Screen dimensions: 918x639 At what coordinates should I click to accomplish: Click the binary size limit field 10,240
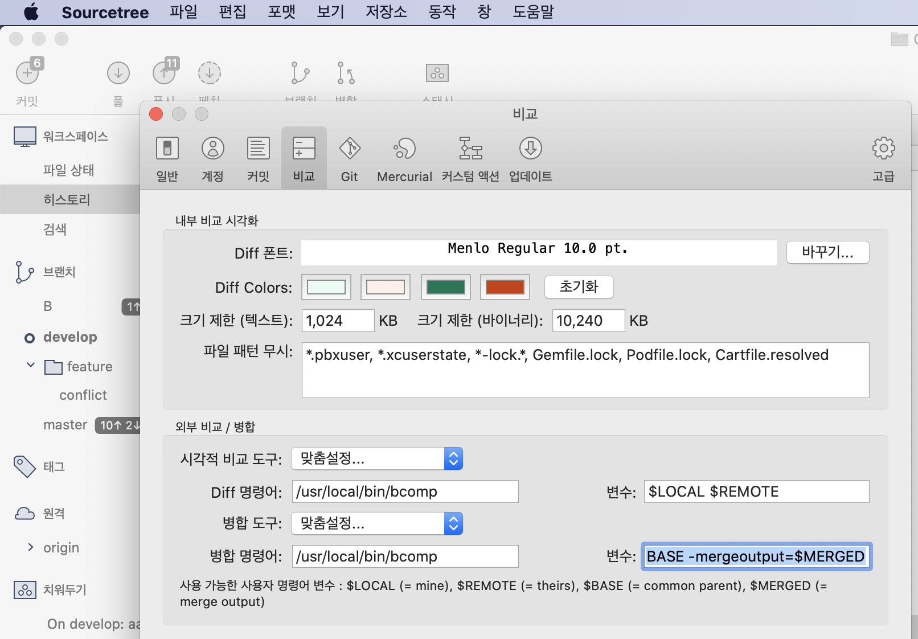click(589, 321)
